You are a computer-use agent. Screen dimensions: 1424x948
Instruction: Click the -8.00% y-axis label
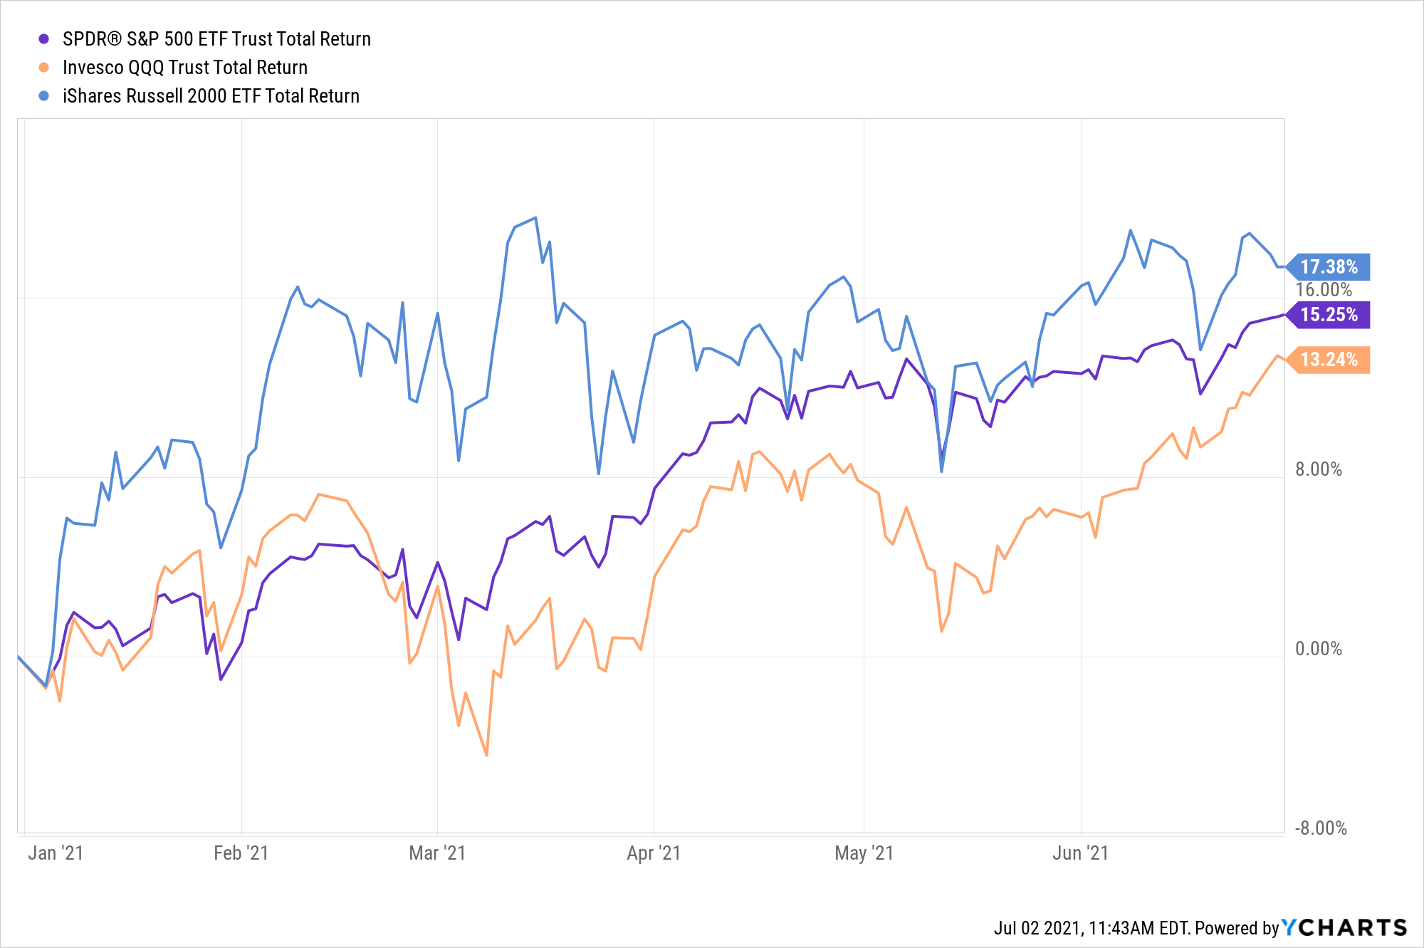pos(1321,828)
